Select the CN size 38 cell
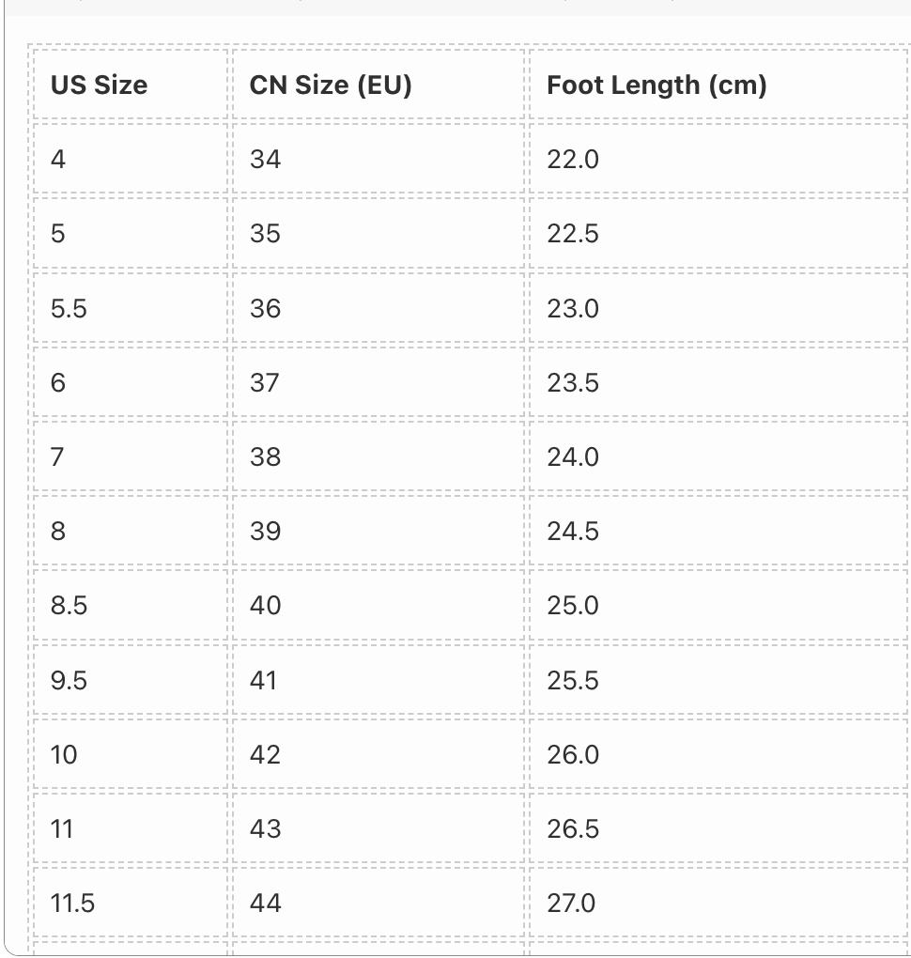911x958 pixels. point(378,456)
